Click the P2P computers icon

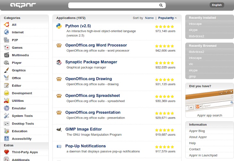[6, 40]
